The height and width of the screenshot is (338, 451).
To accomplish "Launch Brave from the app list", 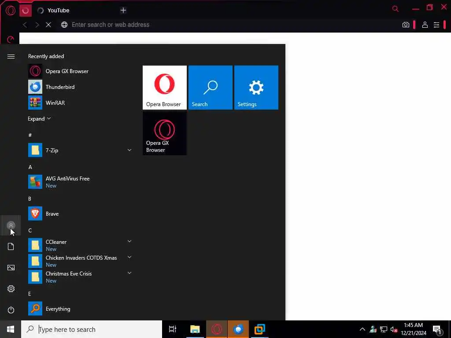I will [81, 213].
